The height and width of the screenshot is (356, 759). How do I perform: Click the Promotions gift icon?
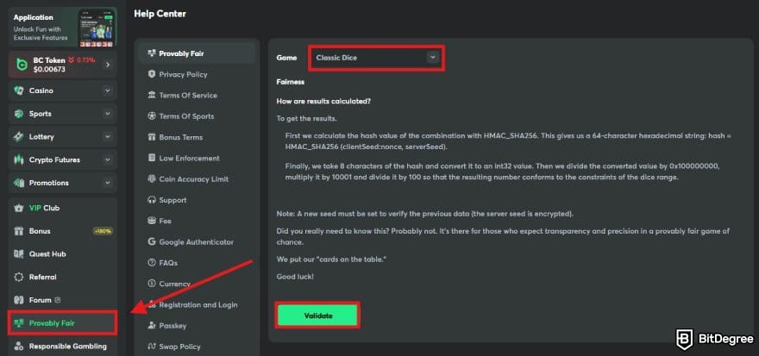point(20,183)
